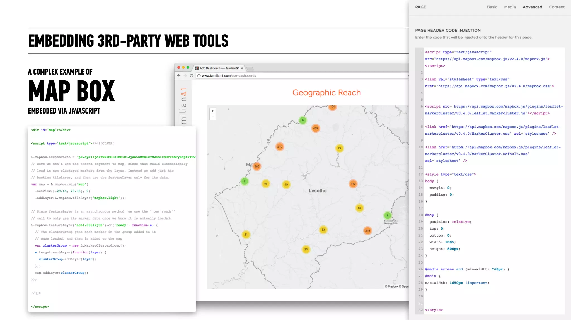Click the site info icon in address bar
The image size is (571, 320).
coord(199,76)
